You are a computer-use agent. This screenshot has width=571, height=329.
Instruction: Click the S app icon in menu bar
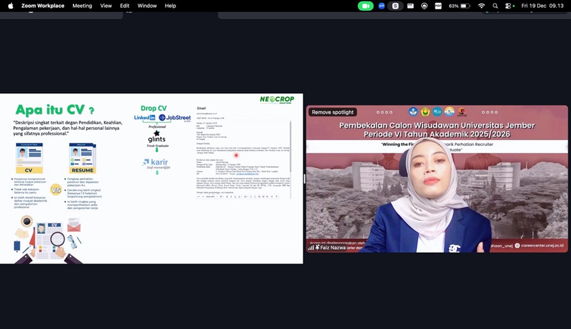point(395,6)
